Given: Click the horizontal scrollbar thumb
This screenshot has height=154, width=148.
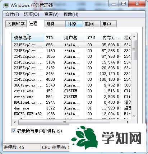Looking at the screenshot, I should pyautogui.click(x=64, y=122).
